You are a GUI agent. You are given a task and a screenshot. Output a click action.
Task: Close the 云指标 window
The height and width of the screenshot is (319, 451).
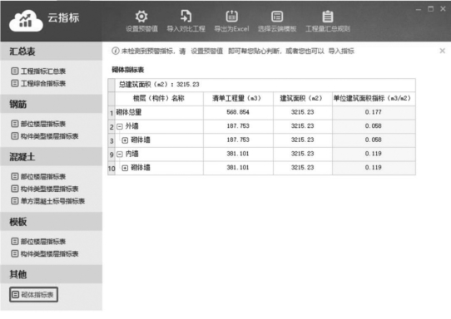(x=443, y=9)
